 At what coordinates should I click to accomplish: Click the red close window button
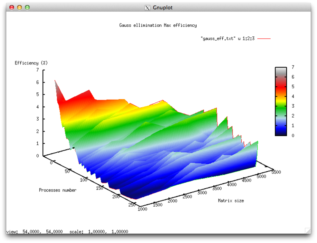point(12,7)
